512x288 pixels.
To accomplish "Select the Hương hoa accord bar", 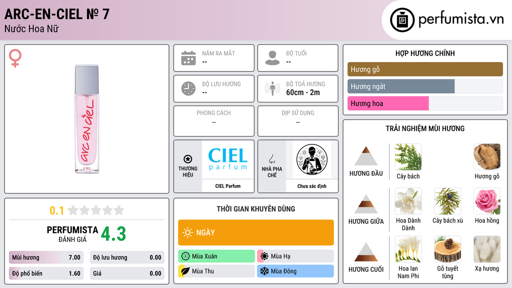I will tap(425, 103).
